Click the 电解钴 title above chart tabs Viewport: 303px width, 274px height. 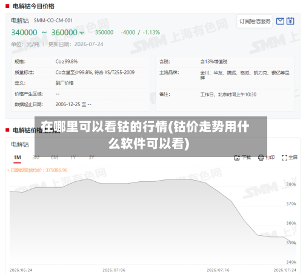pos(20,144)
